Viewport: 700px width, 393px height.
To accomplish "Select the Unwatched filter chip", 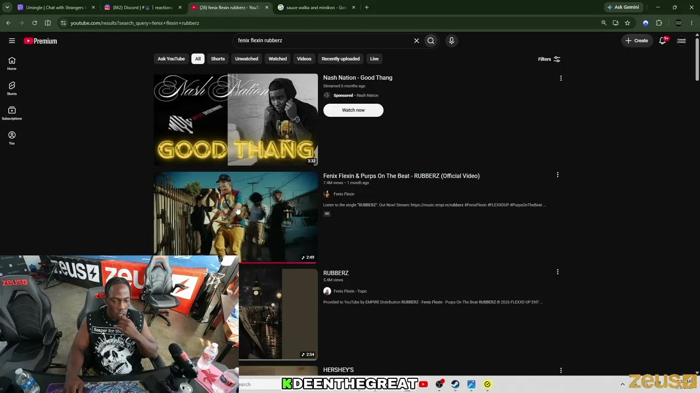I will pos(247,59).
